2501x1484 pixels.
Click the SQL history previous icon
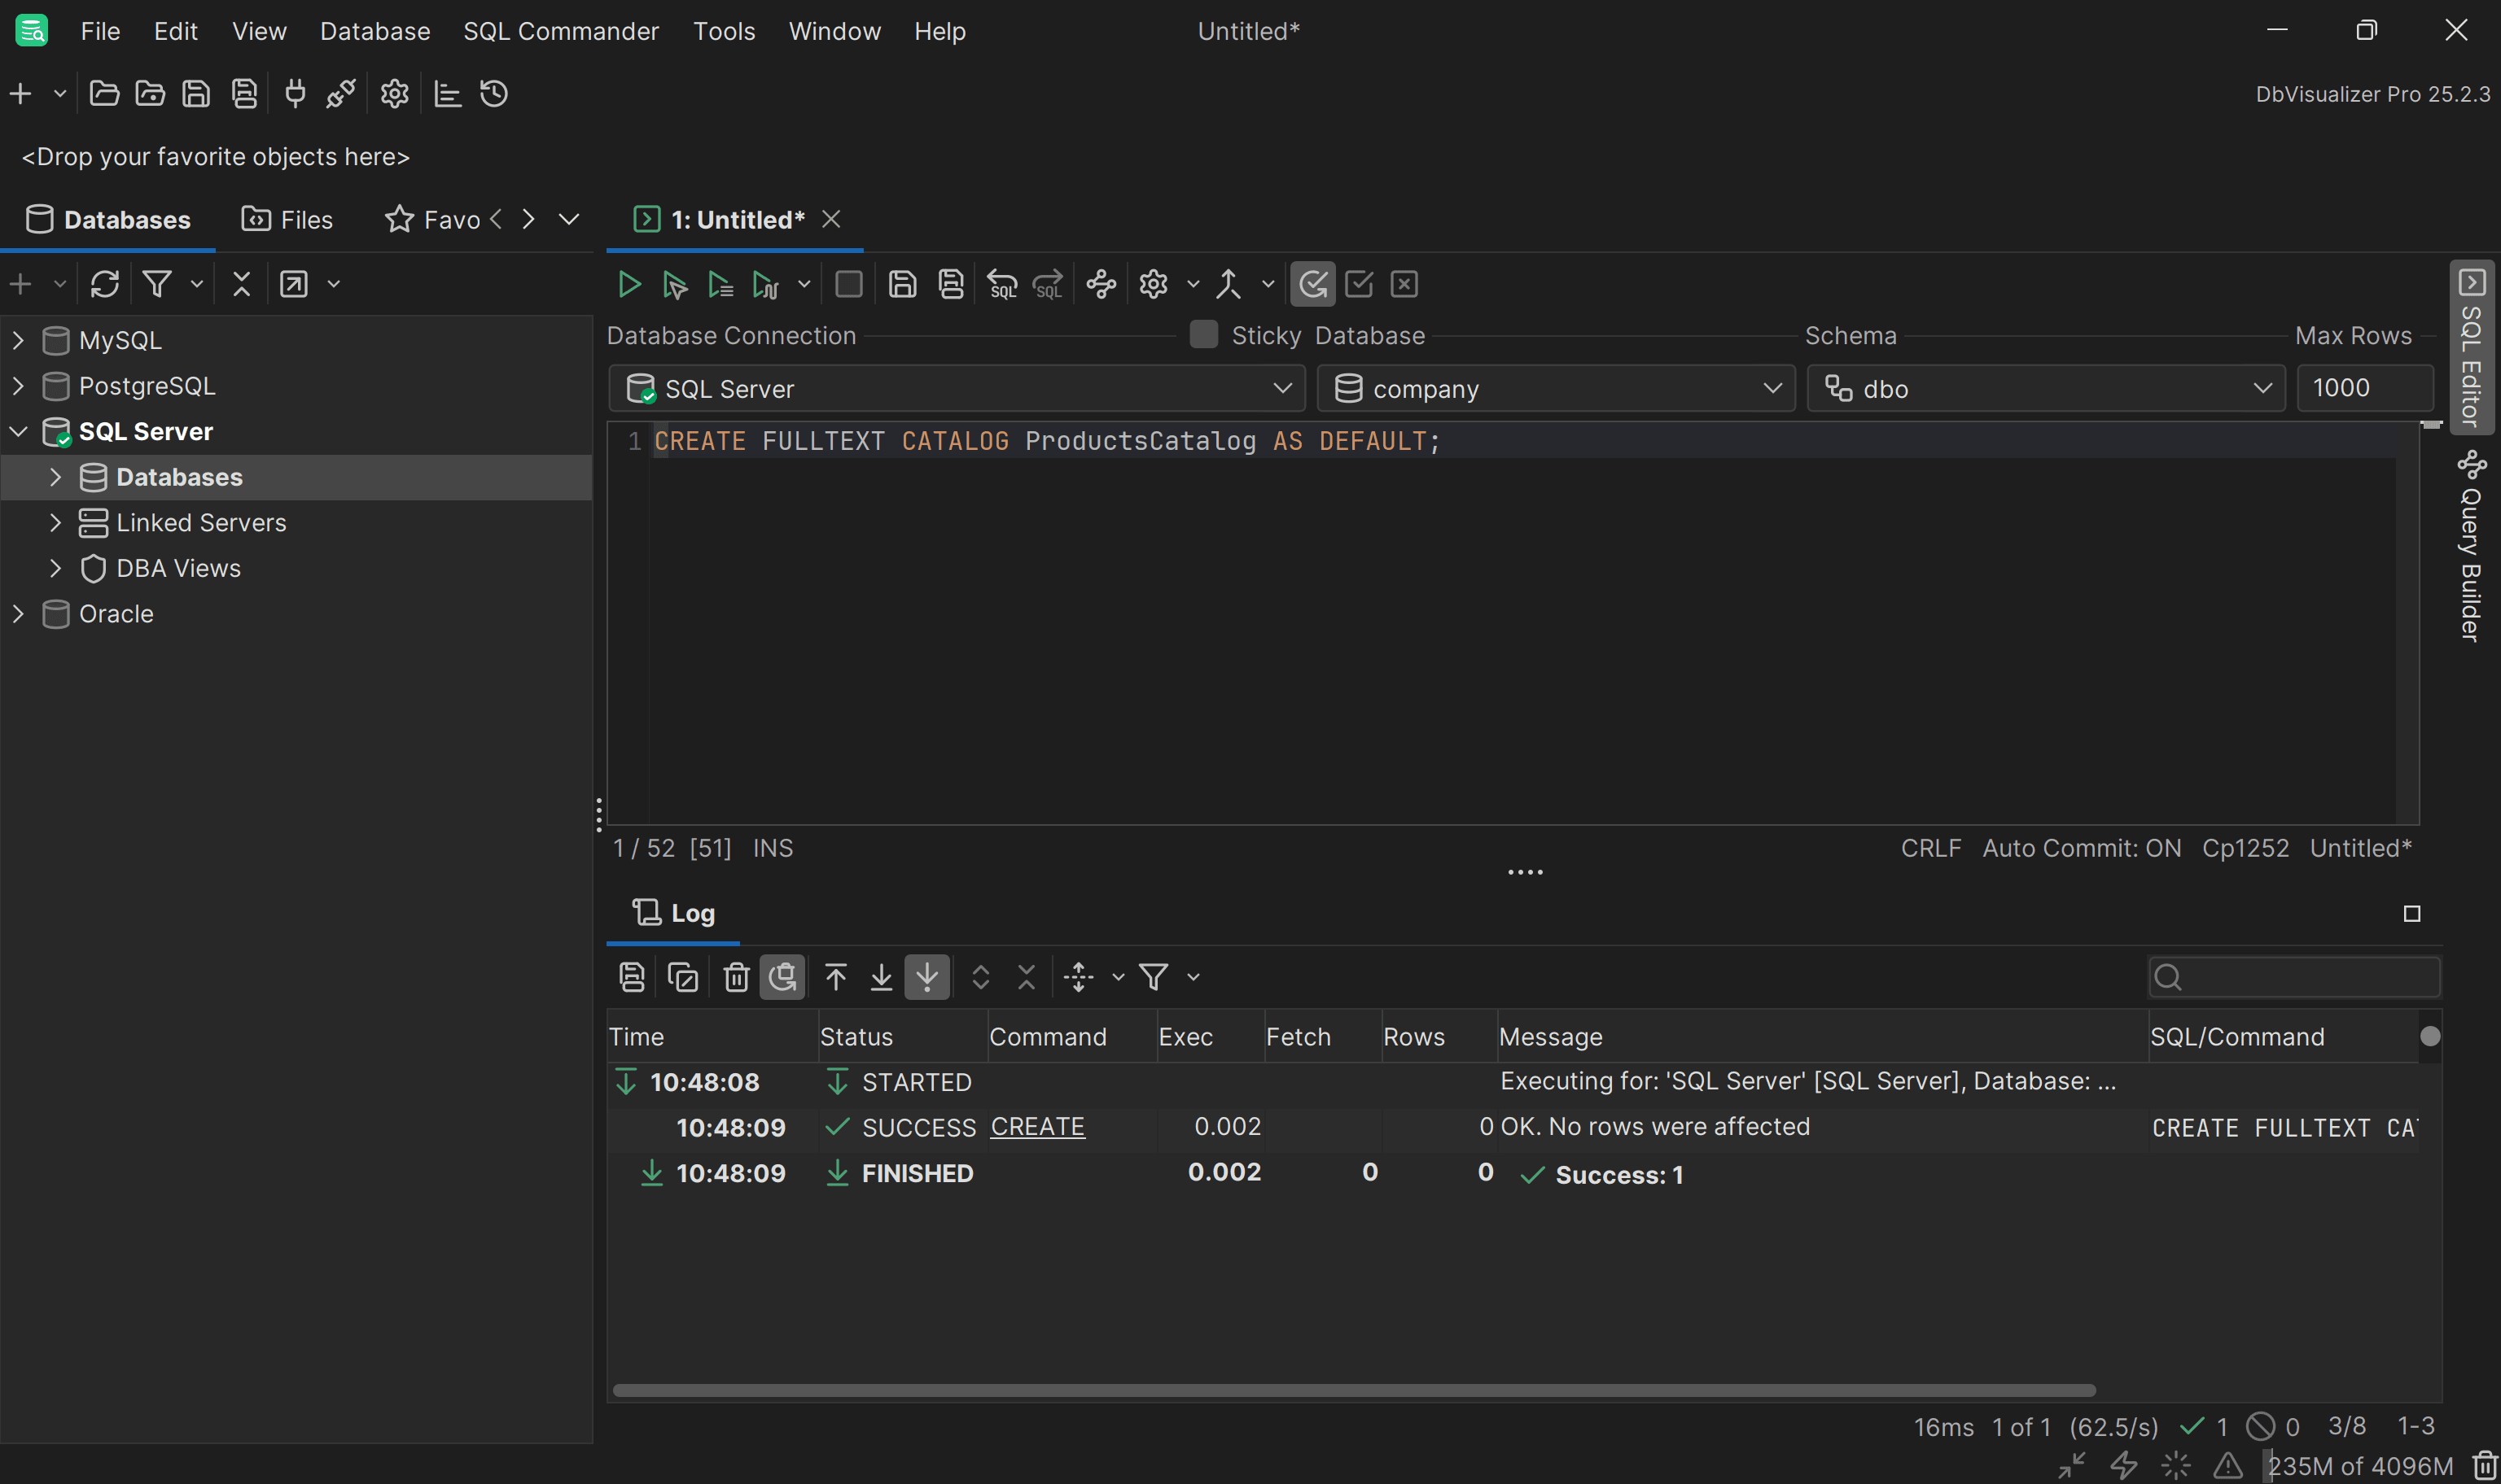[1002, 285]
